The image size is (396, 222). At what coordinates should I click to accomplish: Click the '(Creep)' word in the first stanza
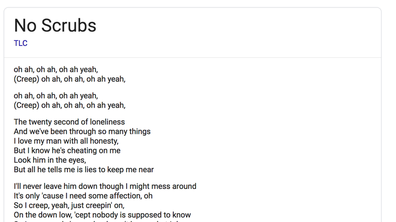[x=27, y=79]
